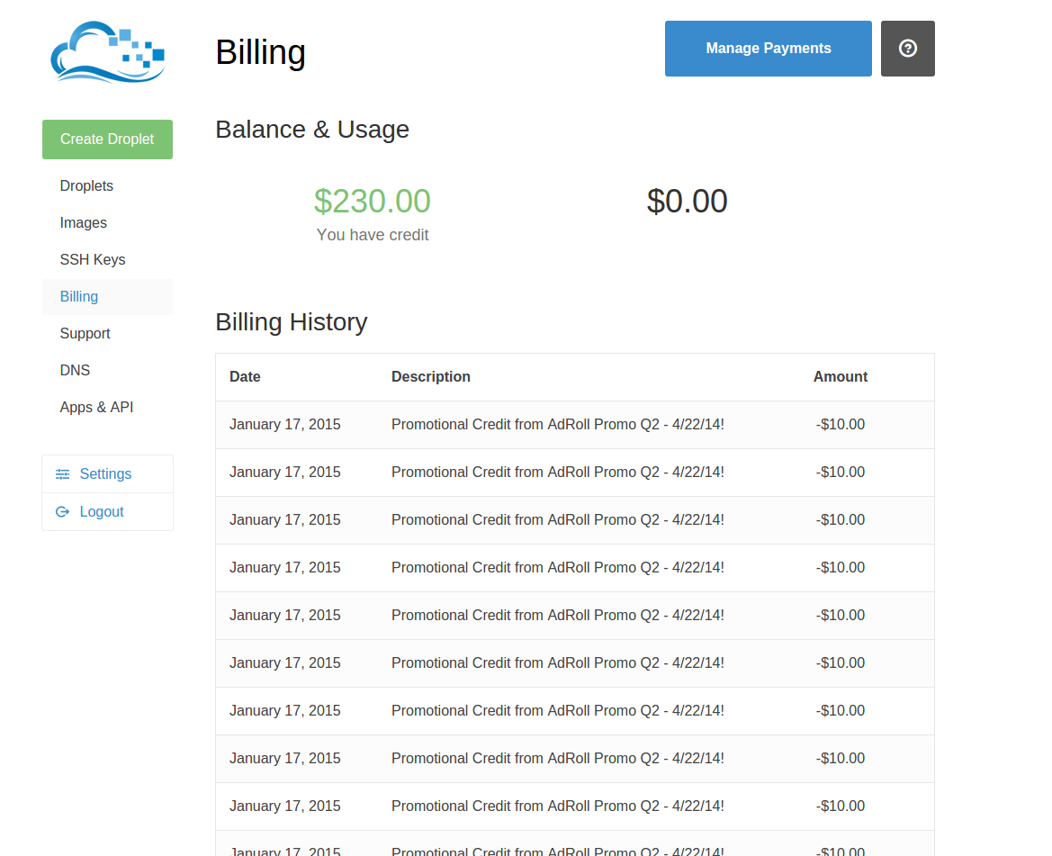Open help via question mark icon
This screenshot has width=1052, height=856.
point(907,49)
